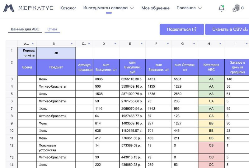Open the Полезное menu
Image resolution: width=249 pixels, height=168 pixels.
tap(186, 8)
